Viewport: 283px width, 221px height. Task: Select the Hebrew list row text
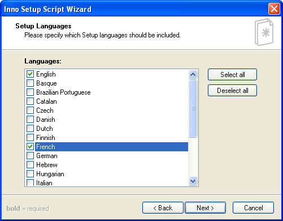47,165
